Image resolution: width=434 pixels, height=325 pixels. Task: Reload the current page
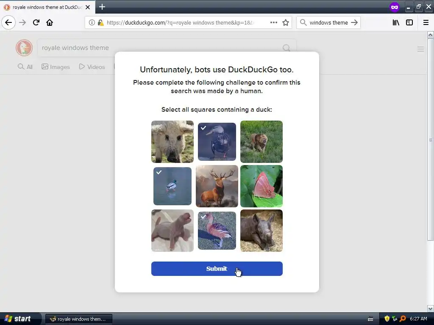(36, 22)
